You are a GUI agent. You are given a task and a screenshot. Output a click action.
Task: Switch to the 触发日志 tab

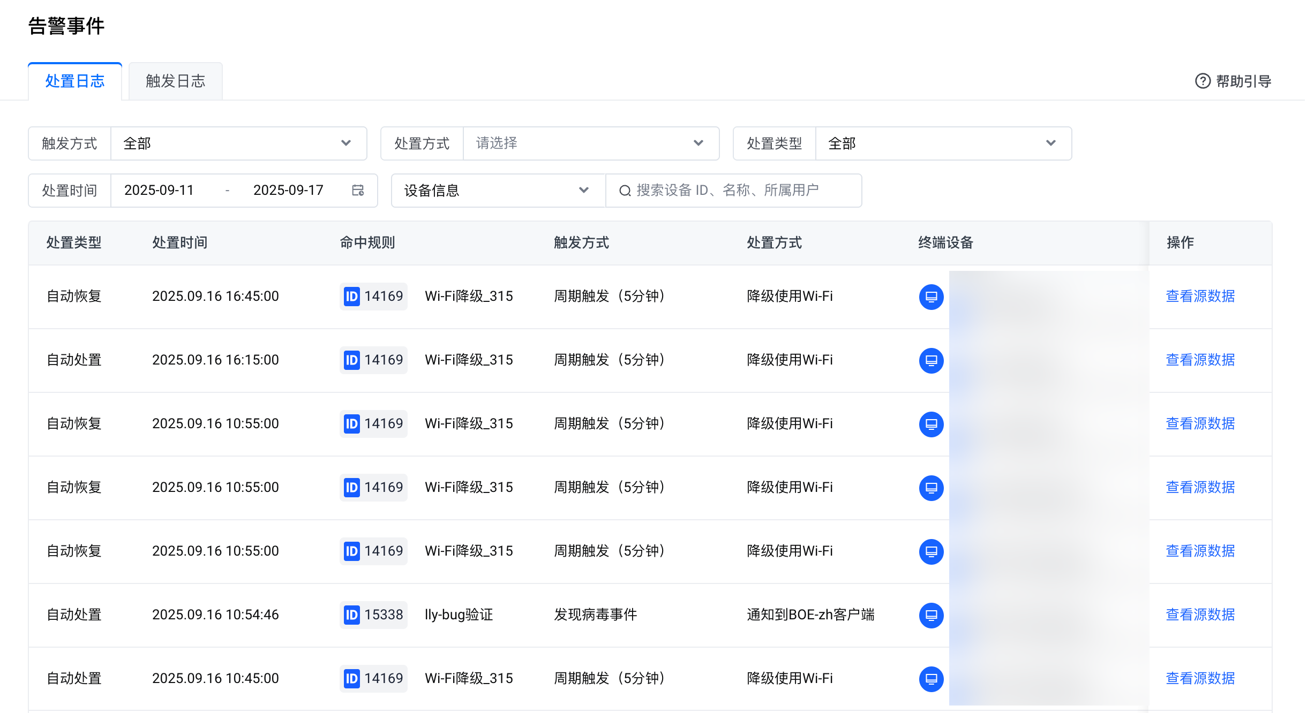[175, 81]
